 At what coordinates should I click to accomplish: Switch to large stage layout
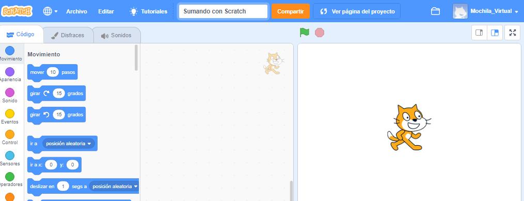pos(495,33)
